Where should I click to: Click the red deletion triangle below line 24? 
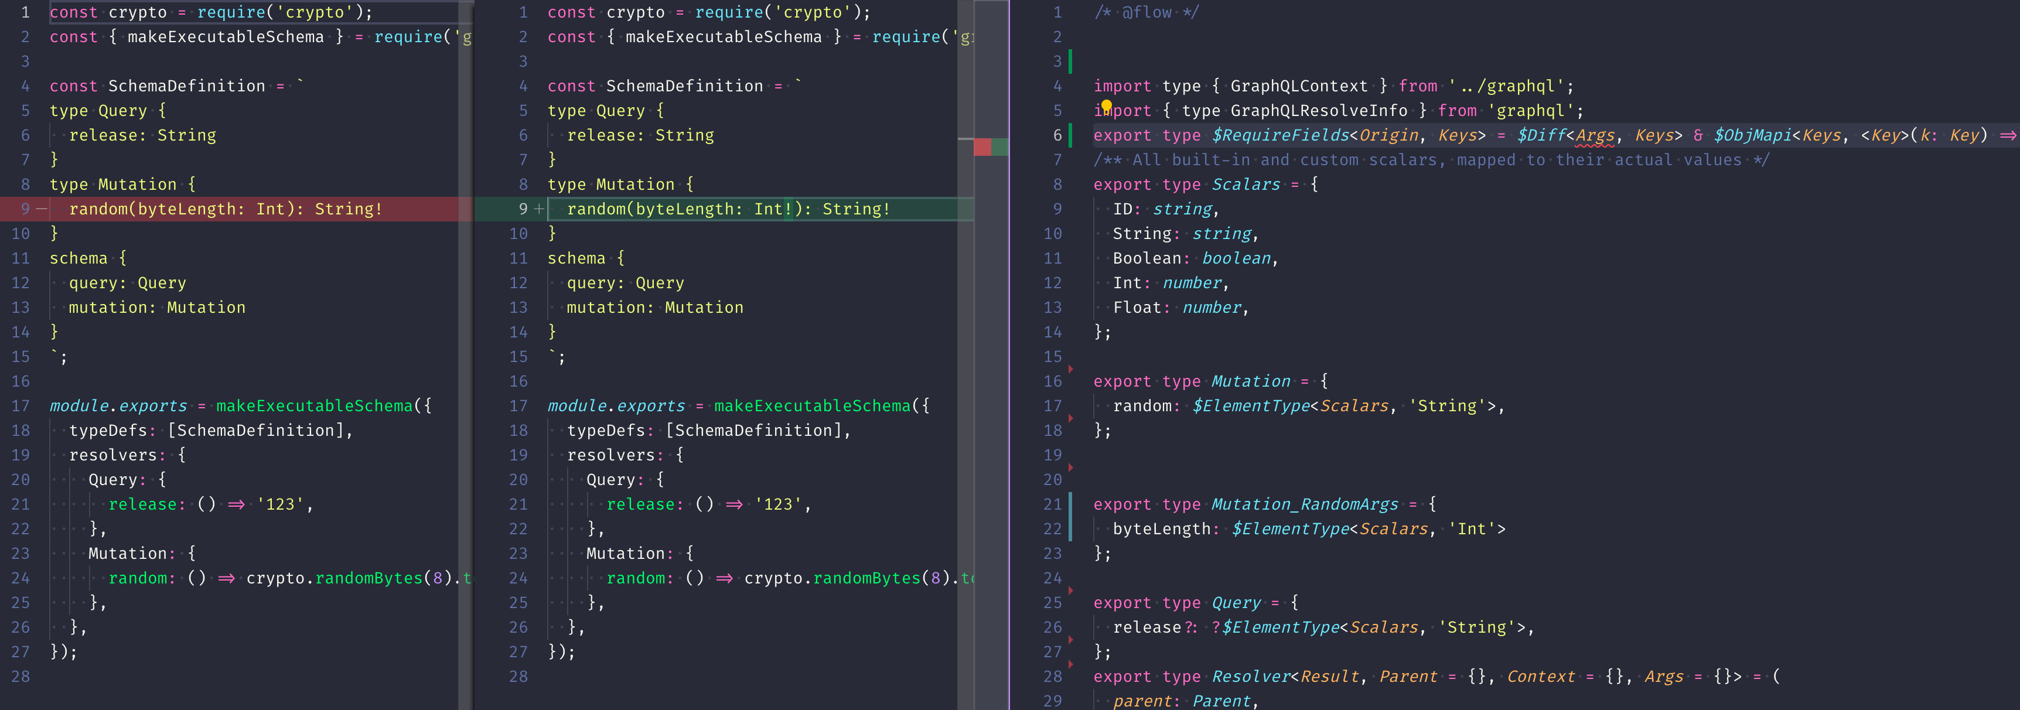click(1070, 590)
